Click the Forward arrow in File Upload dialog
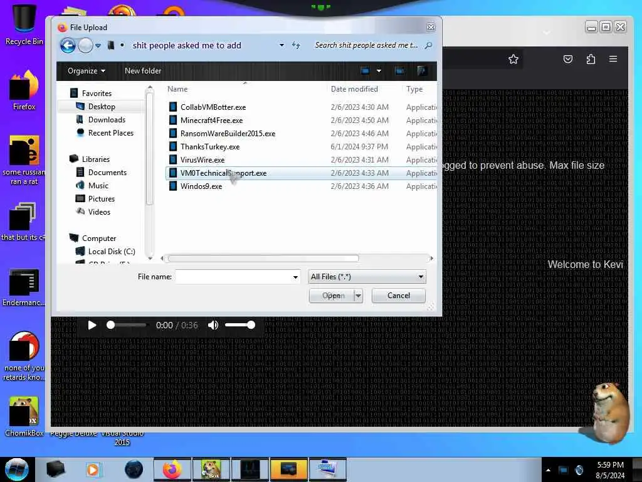This screenshot has height=482, width=642. point(85,45)
